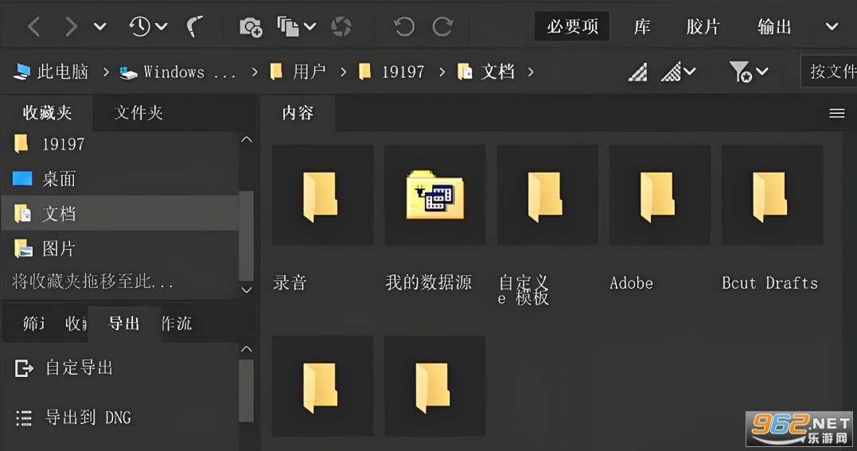The width and height of the screenshot is (857, 451).
Task: Expand the rating filter dropdown arrow
Action: point(762,72)
